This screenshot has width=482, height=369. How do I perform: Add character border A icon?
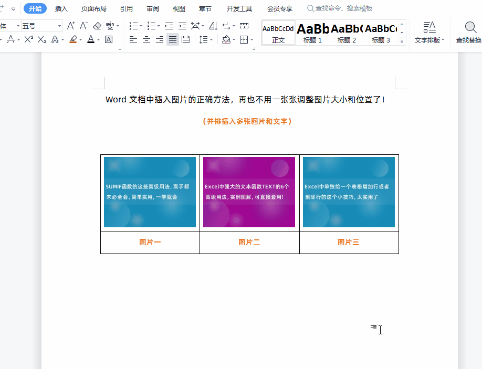[109, 39]
